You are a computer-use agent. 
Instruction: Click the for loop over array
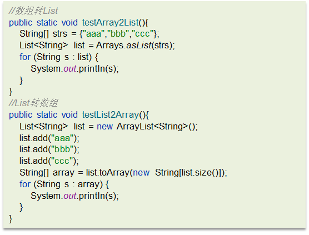click(64, 184)
